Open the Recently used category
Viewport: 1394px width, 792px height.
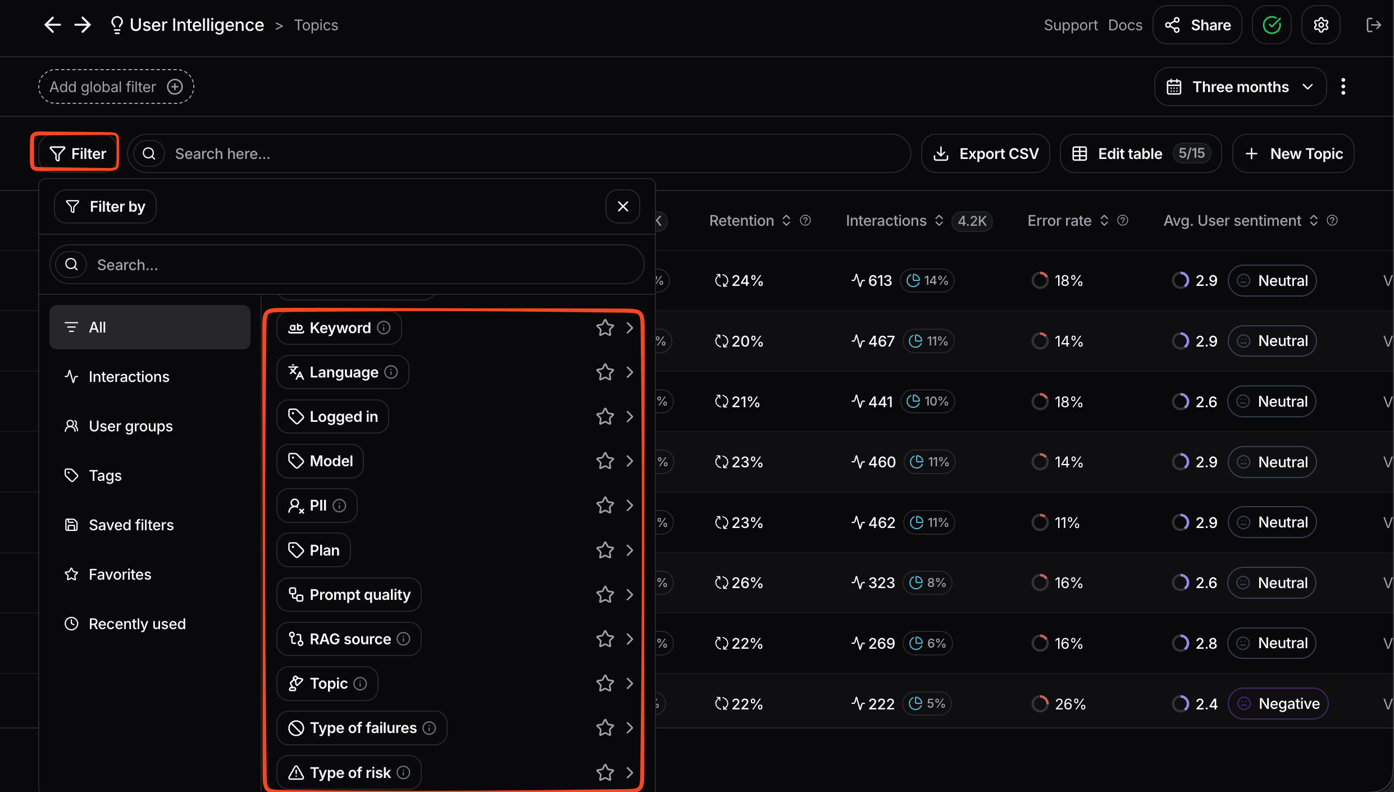coord(149,623)
